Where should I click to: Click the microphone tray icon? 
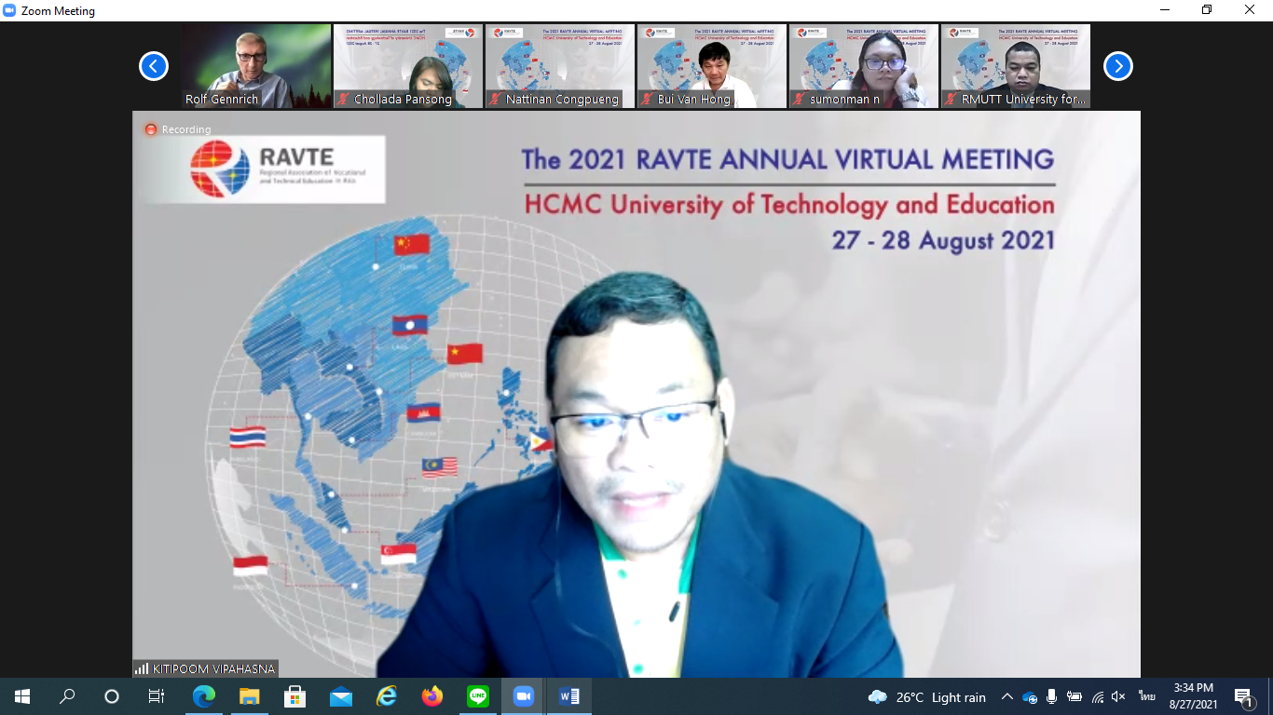[x=1052, y=696]
